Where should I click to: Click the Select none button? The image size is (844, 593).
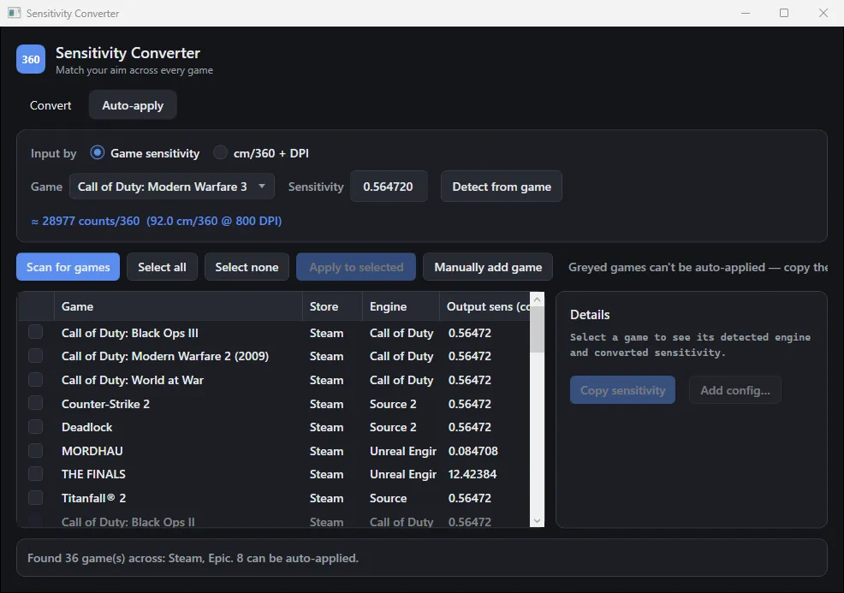pos(247,267)
